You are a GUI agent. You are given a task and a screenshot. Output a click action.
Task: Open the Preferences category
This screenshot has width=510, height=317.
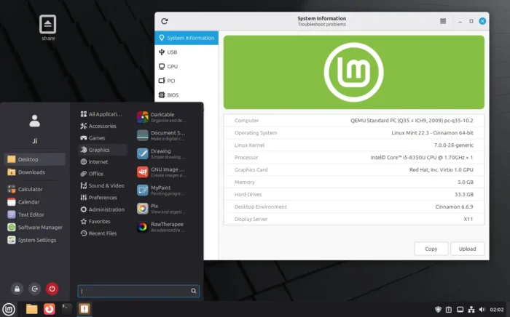coord(103,197)
